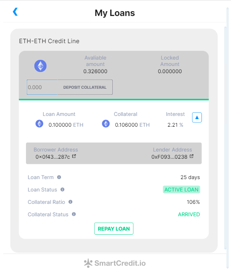Open lender address external link icon
The image size is (231, 275).
[191, 156]
